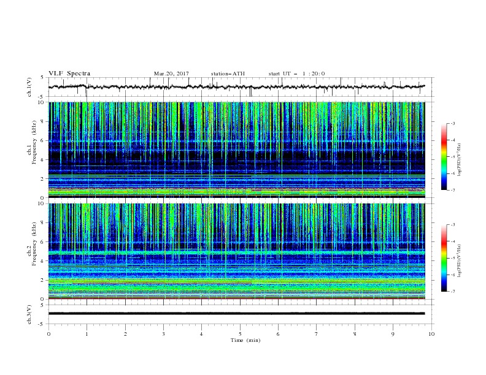Click the ch.1 voltage waveform trace
Viewport: 486px width, 375px height.
(x=236, y=87)
